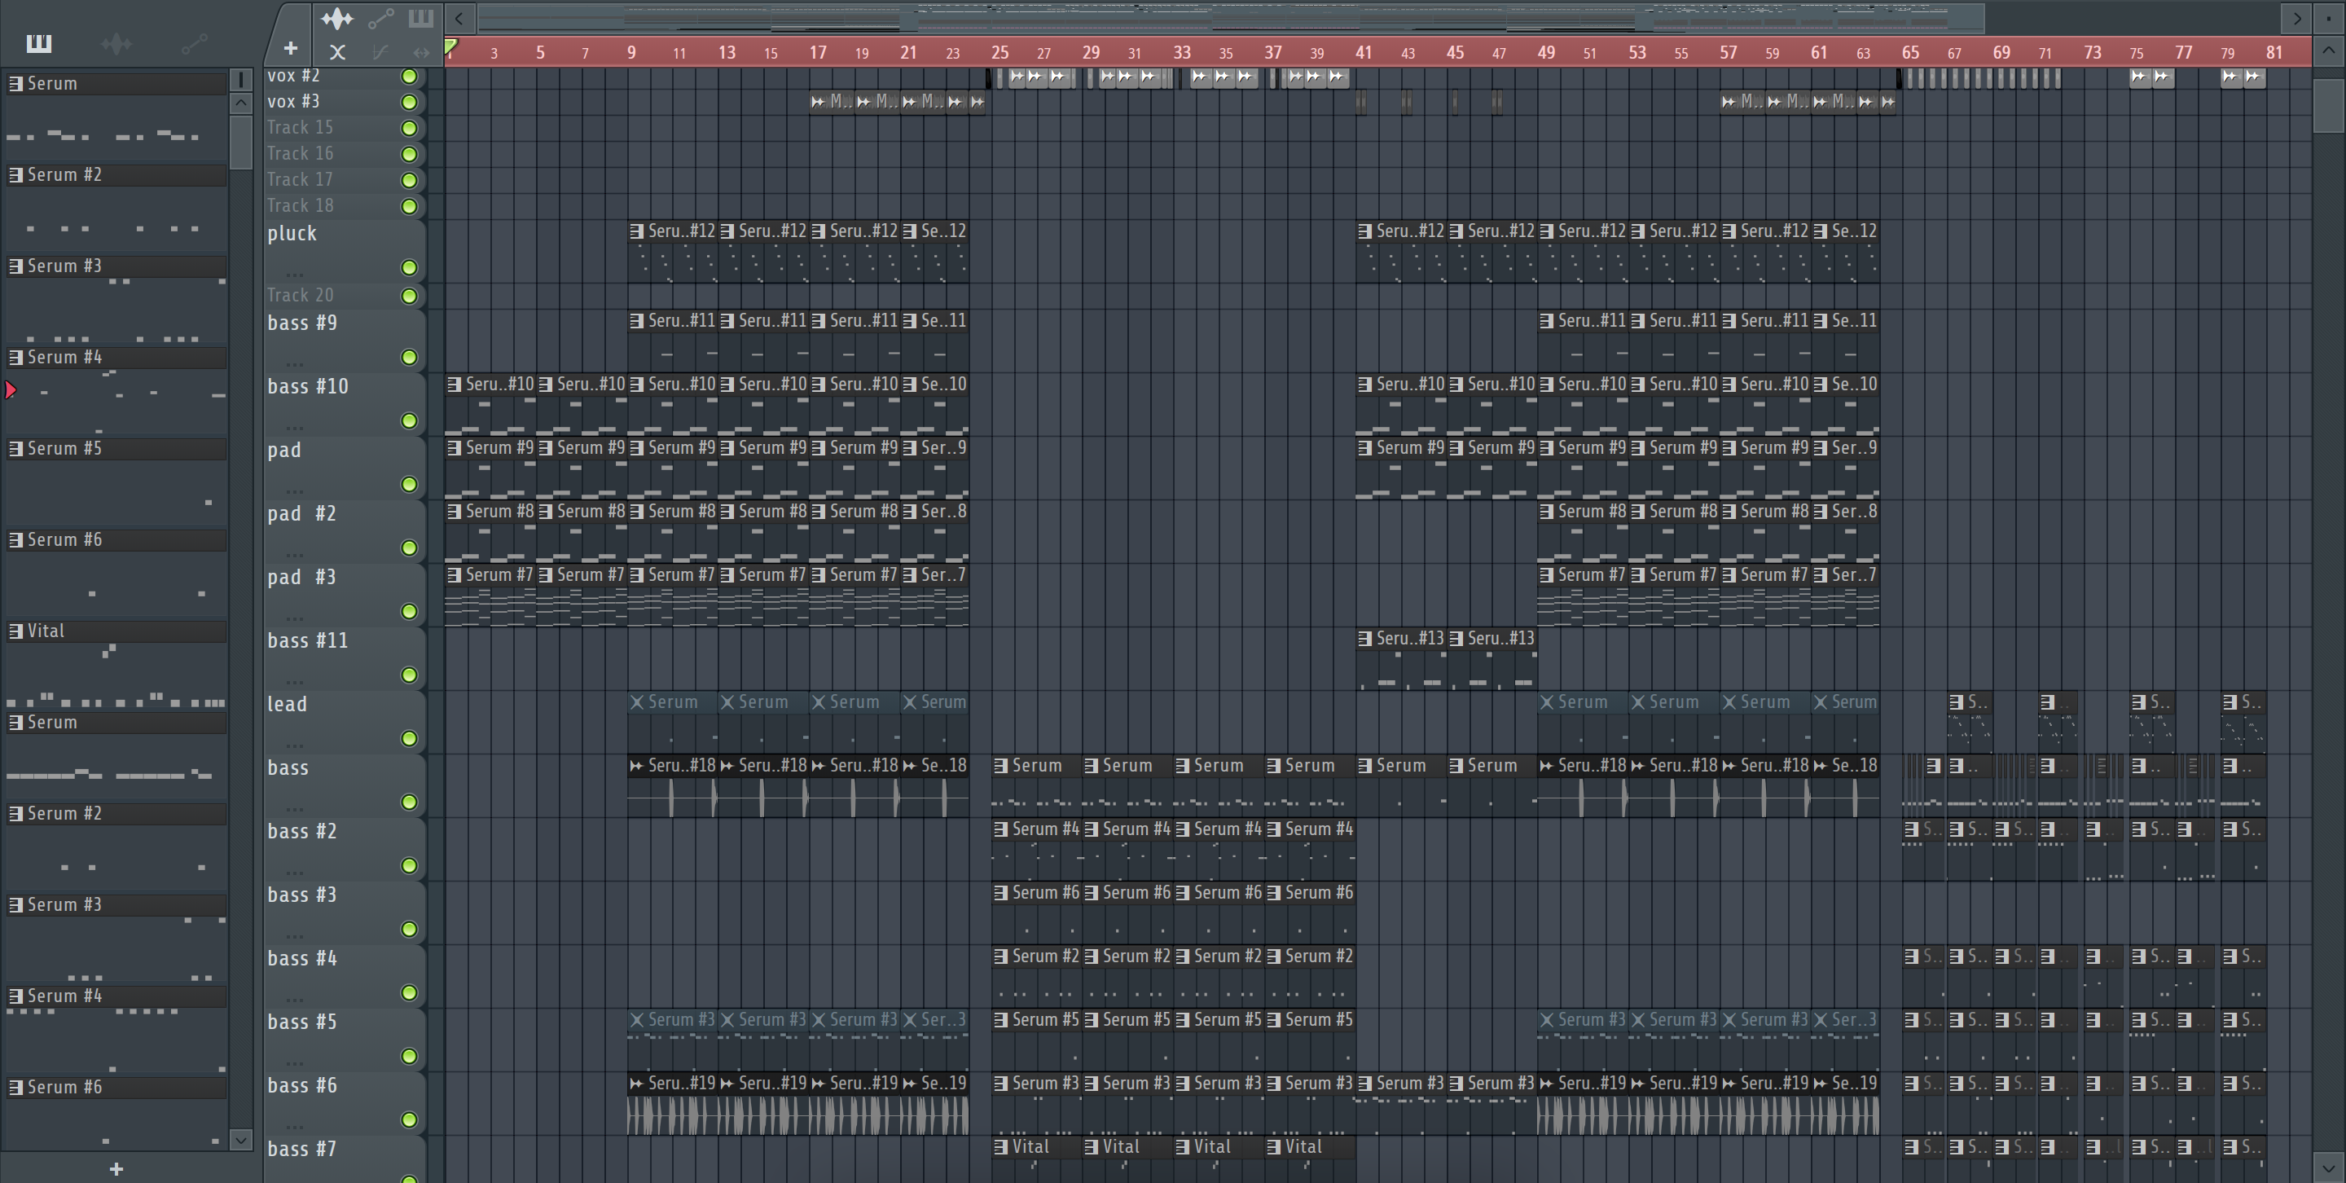2346x1183 pixels.
Task: Click the X icon below the waveform icon
Action: 337,53
